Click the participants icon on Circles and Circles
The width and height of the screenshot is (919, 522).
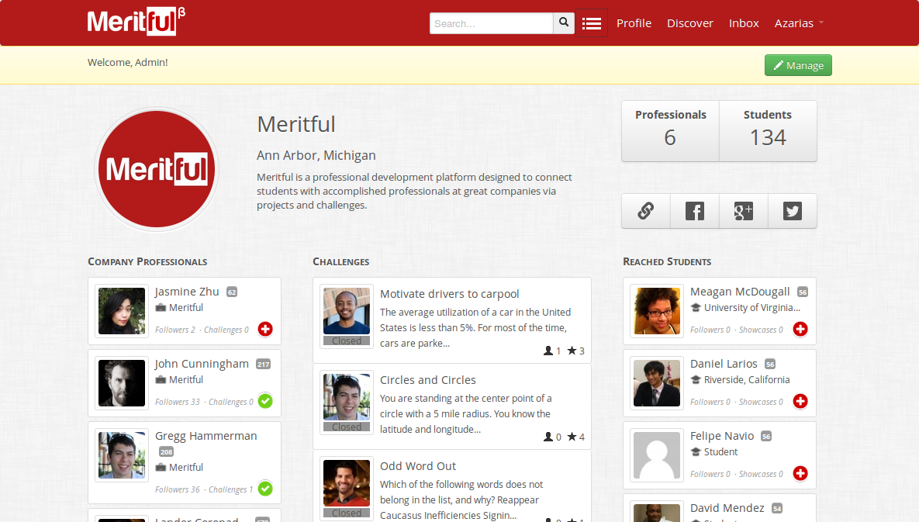tap(548, 437)
